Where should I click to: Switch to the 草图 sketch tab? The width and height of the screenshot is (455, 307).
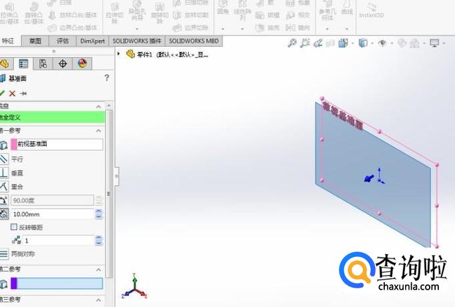coord(35,41)
